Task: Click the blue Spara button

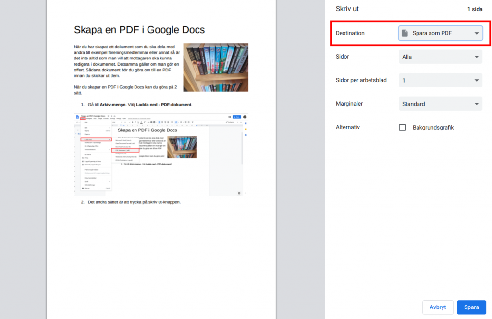Action: 471,307
